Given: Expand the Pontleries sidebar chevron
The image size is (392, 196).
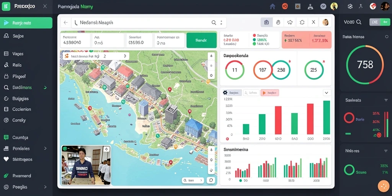Looking at the screenshot, I should click(45, 149).
